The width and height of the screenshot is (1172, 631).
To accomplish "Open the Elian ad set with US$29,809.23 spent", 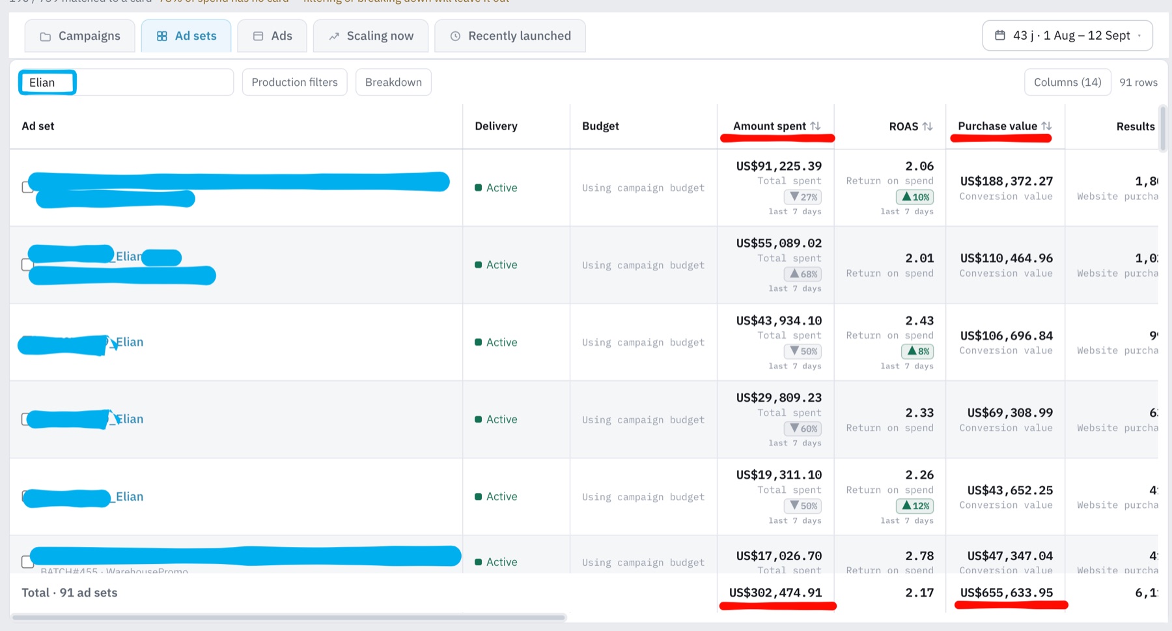I will pyautogui.click(x=130, y=419).
